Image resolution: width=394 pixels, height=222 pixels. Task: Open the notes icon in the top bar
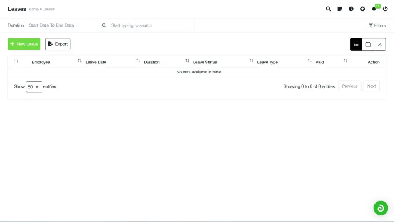coord(340,8)
